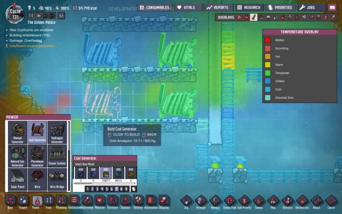Open the Furniture build category

click(x=112, y=202)
